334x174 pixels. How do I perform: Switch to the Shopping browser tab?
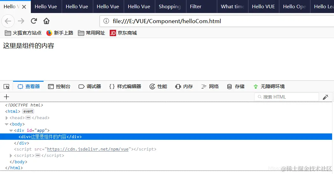[170, 7]
